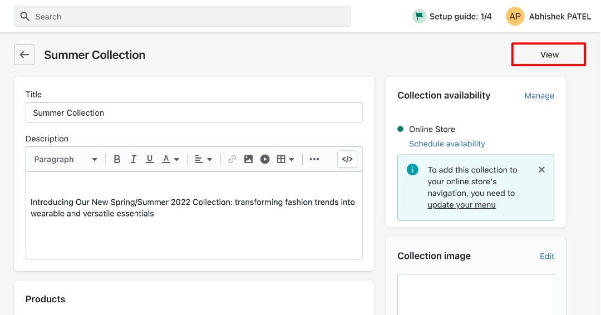Focus the Search field
Viewport: 601px width, 315px height.
[x=183, y=17]
